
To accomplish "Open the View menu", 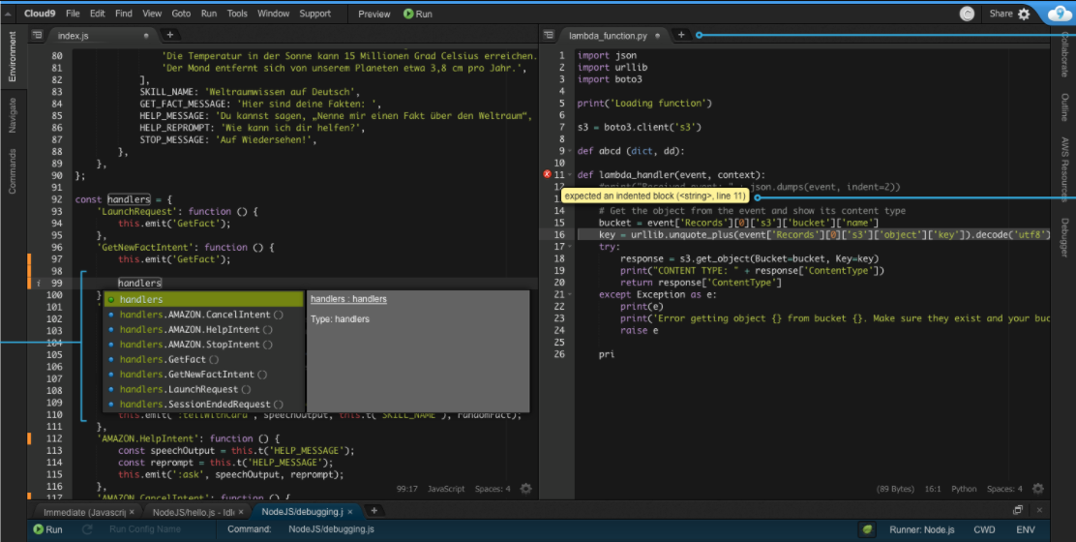I will pos(152,14).
